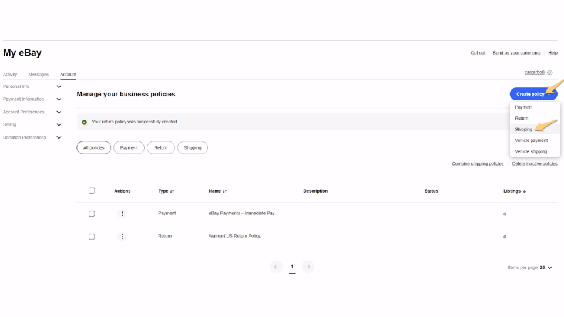Click the Status column header
Viewport: 564px width, 317px height.
[x=431, y=191]
